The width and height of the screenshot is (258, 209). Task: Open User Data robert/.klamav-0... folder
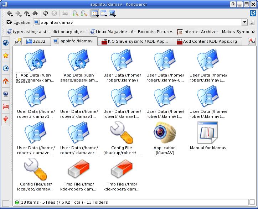[x=165, y=66]
